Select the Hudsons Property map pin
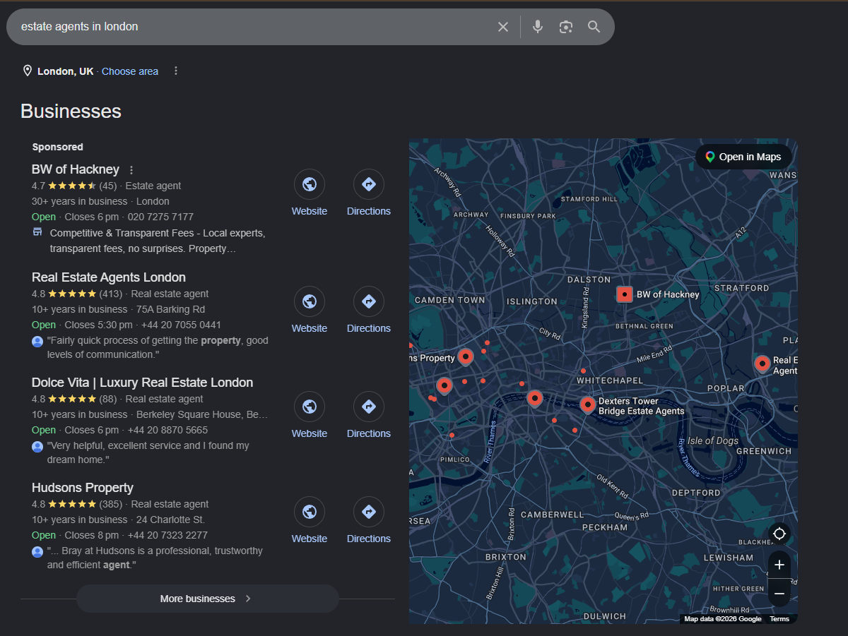Viewport: 848px width, 636px height. pos(466,356)
